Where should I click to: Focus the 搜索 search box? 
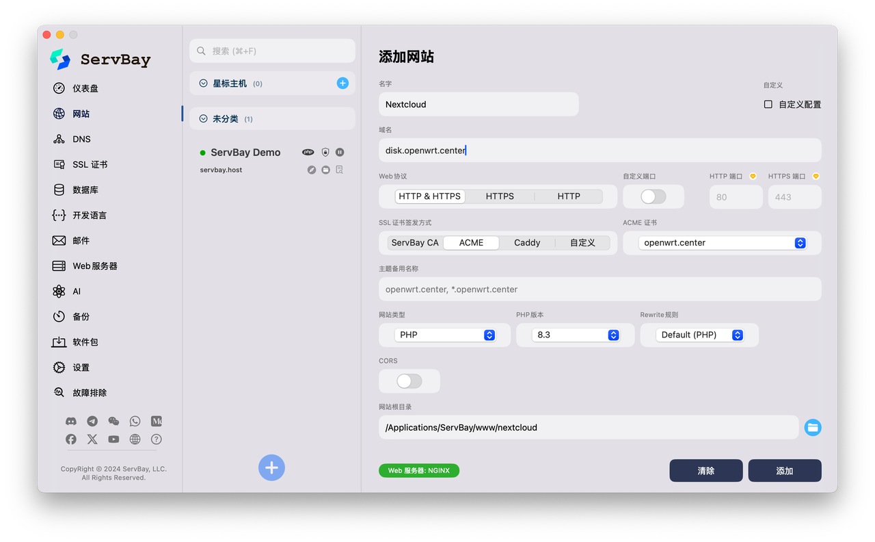[272, 51]
